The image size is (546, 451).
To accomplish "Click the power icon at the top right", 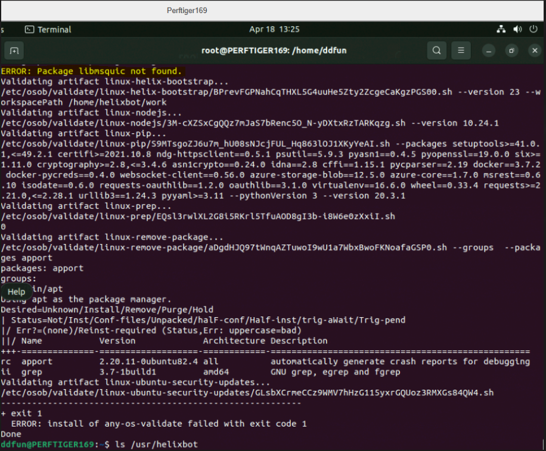I will [533, 29].
